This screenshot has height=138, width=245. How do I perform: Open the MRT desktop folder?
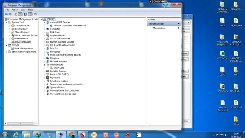click(236, 71)
